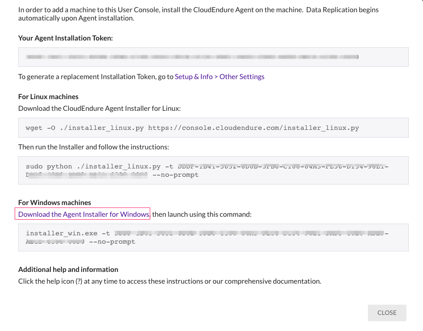The height and width of the screenshot is (331, 423).
Task: Click the help icon instructions sentence
Action: (x=169, y=281)
